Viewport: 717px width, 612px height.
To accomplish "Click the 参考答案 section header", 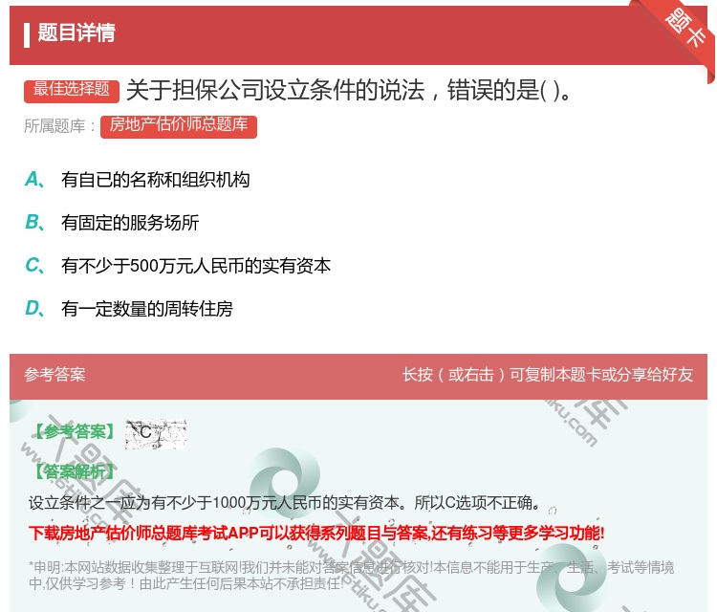I will tap(54, 375).
